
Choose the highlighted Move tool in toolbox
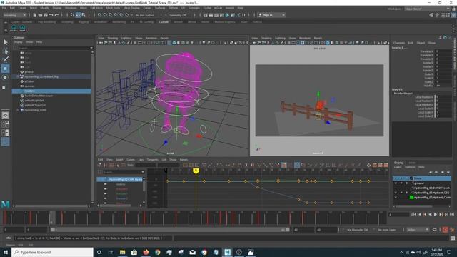coord(5,69)
